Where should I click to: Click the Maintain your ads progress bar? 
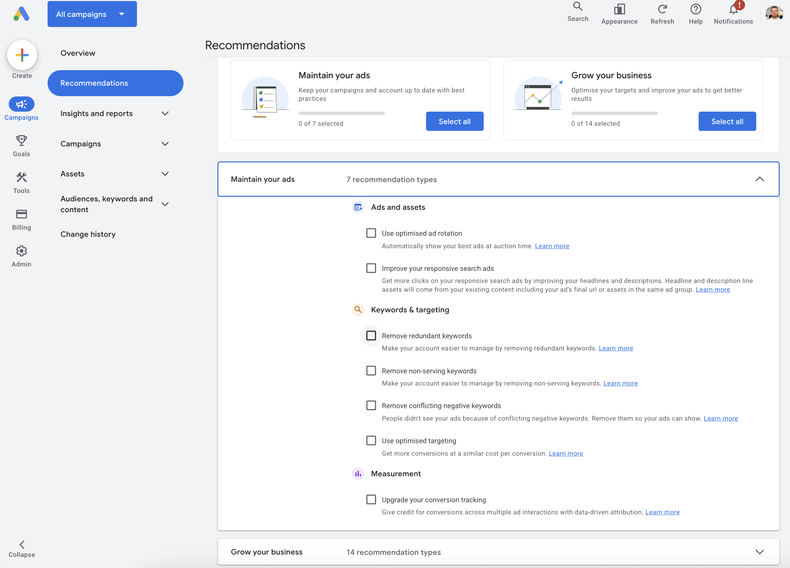[x=341, y=113]
